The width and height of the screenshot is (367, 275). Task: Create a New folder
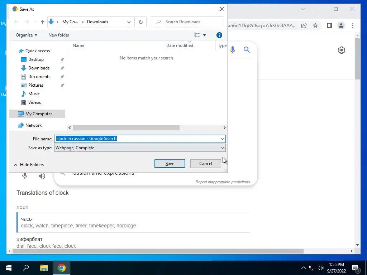[59, 35]
